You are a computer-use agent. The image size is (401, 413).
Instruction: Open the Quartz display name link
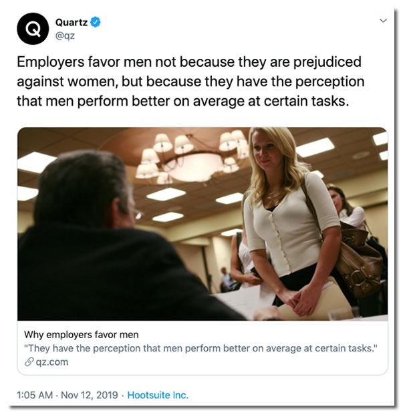coord(70,22)
